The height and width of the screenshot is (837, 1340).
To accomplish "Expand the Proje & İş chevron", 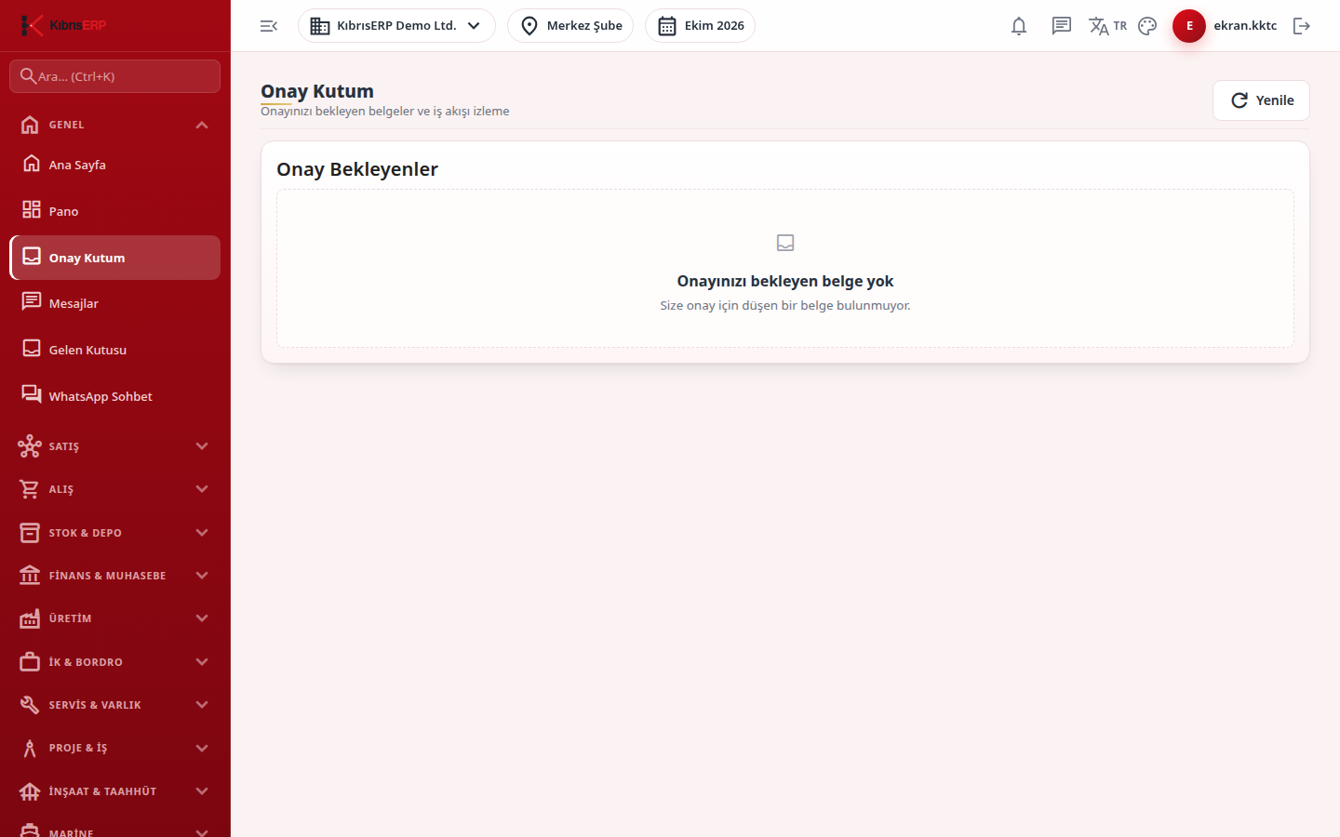I will click(202, 748).
